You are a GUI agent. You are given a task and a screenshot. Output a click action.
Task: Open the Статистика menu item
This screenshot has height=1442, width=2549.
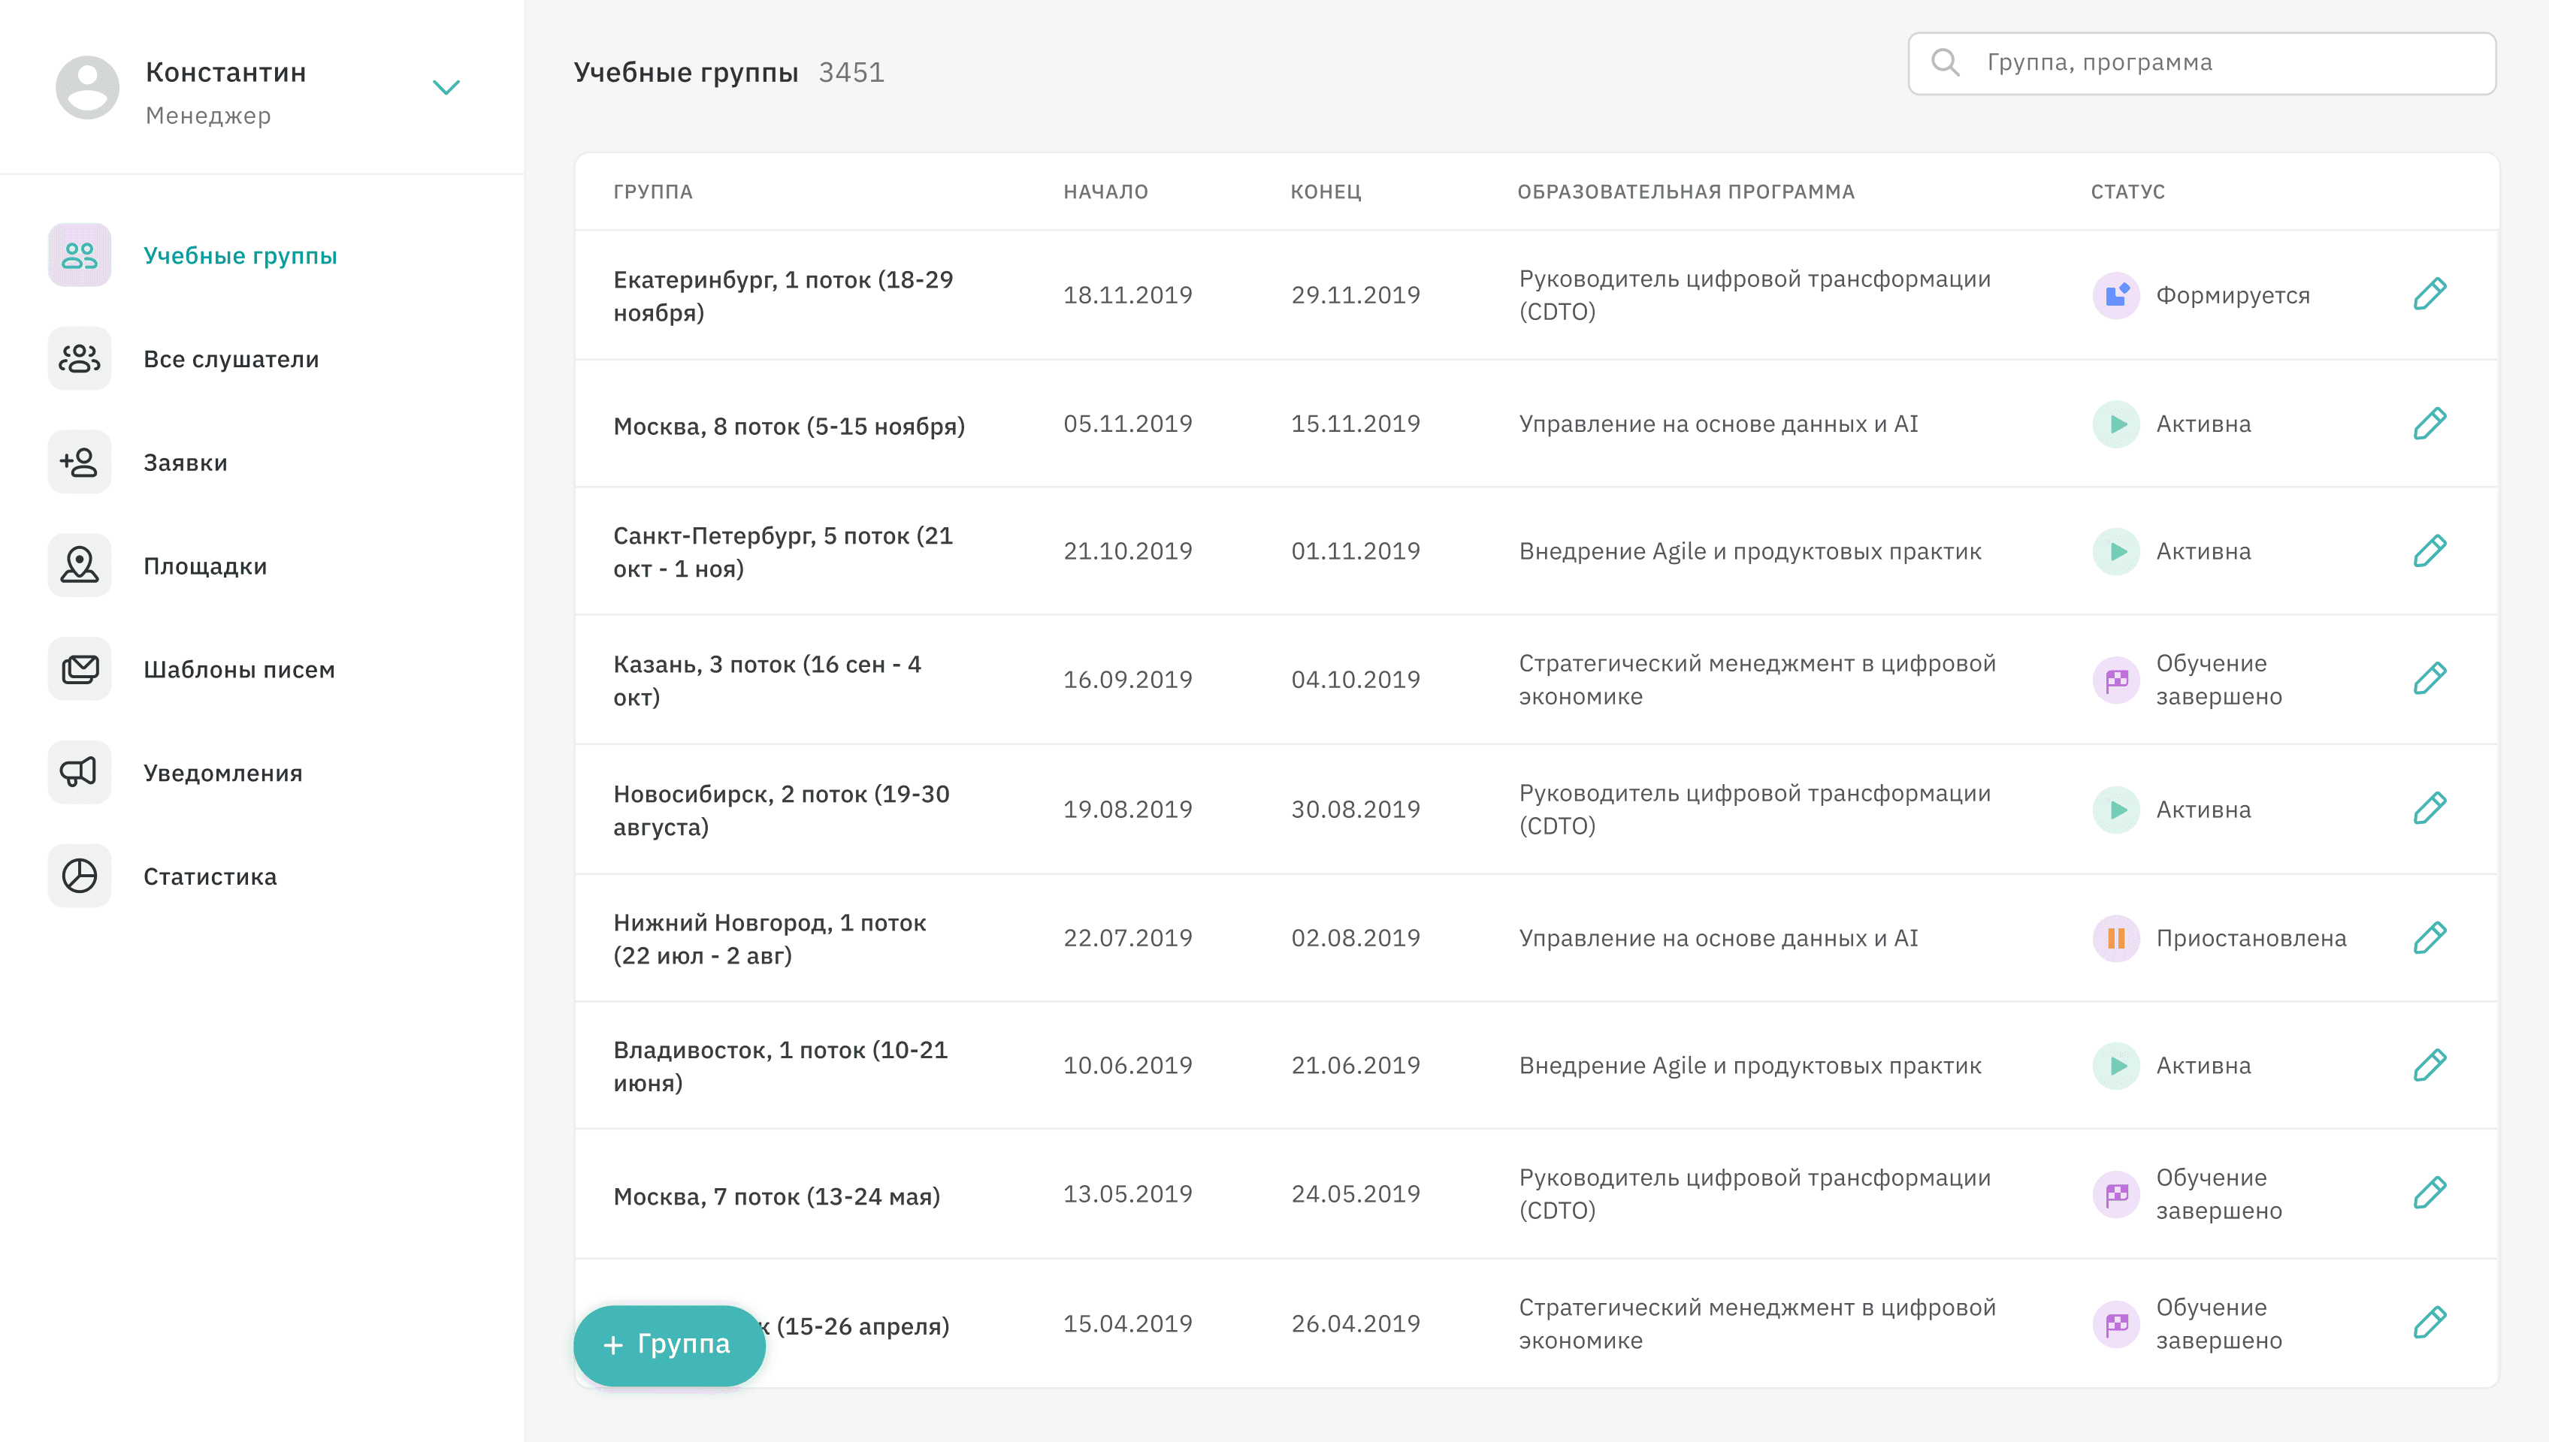(x=210, y=876)
